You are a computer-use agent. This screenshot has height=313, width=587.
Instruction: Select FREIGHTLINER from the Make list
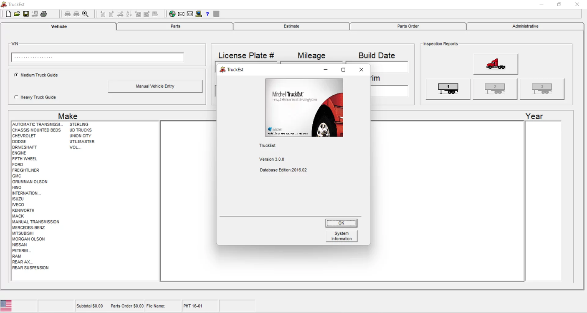click(x=25, y=170)
